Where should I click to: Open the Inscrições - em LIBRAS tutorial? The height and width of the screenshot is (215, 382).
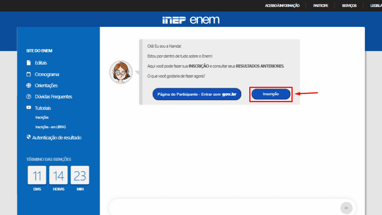coord(51,127)
